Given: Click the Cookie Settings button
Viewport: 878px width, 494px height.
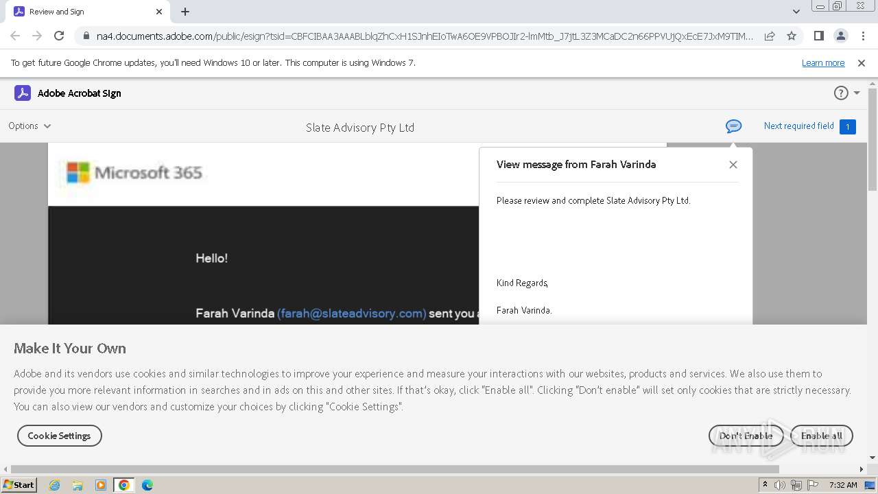Looking at the screenshot, I should [59, 436].
